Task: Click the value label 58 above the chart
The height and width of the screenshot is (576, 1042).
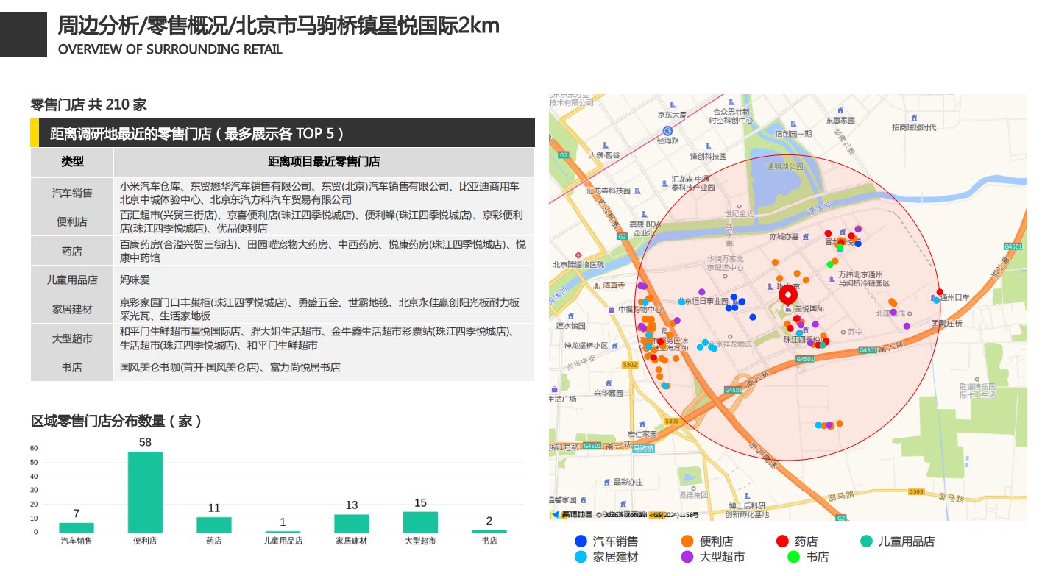Action: (145, 442)
